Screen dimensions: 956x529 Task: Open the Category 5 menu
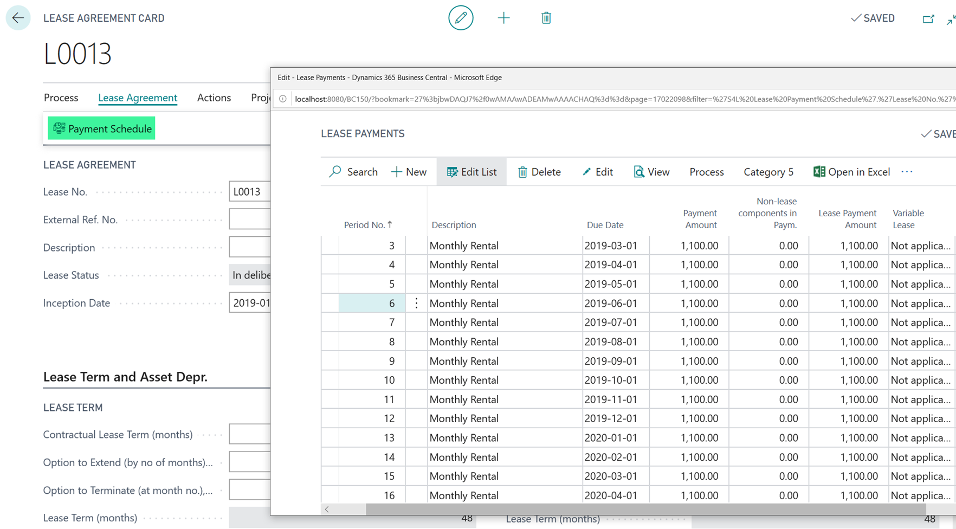point(768,172)
